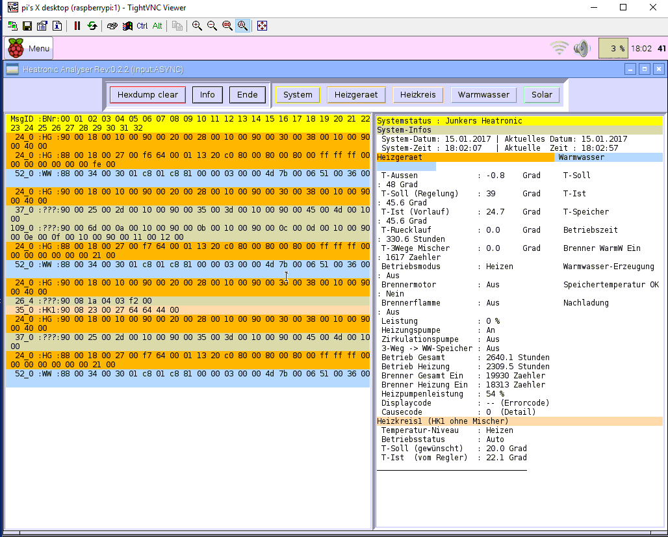Open the file transfer icon
This screenshot has height=537, width=668.
tap(177, 26)
